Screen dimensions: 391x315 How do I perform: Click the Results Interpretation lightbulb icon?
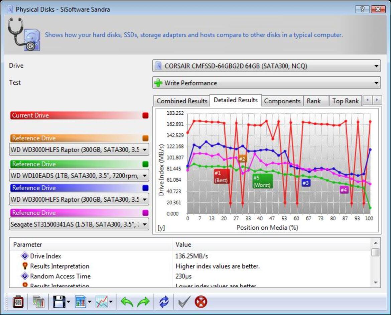25,266
